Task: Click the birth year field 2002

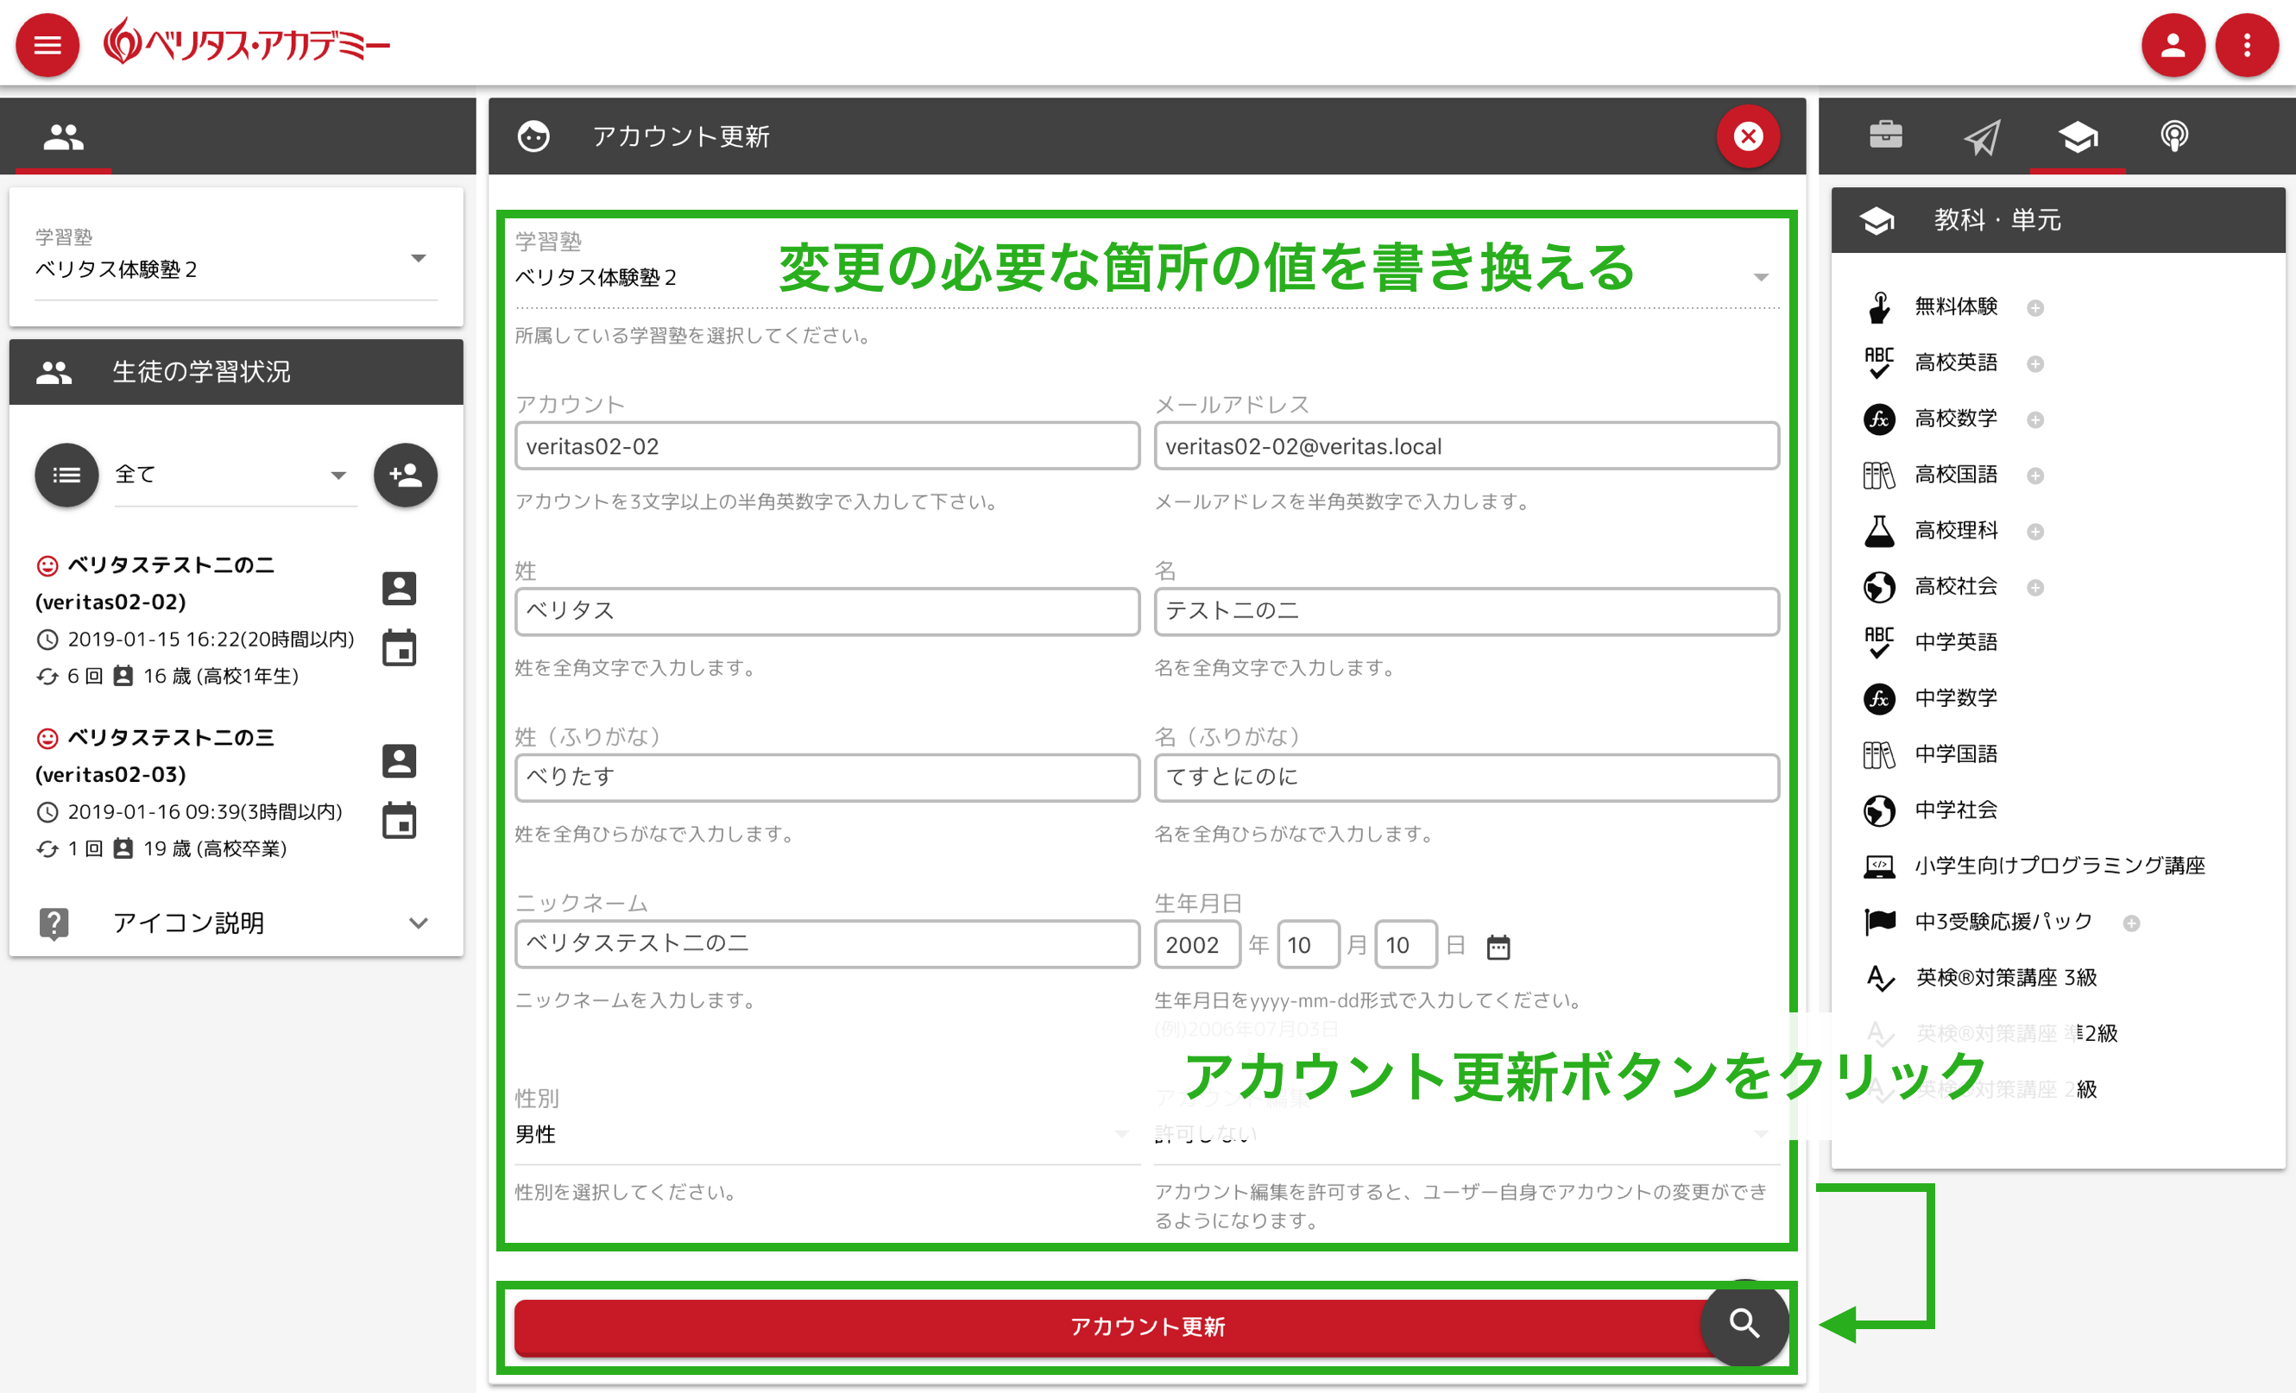Action: [1196, 945]
